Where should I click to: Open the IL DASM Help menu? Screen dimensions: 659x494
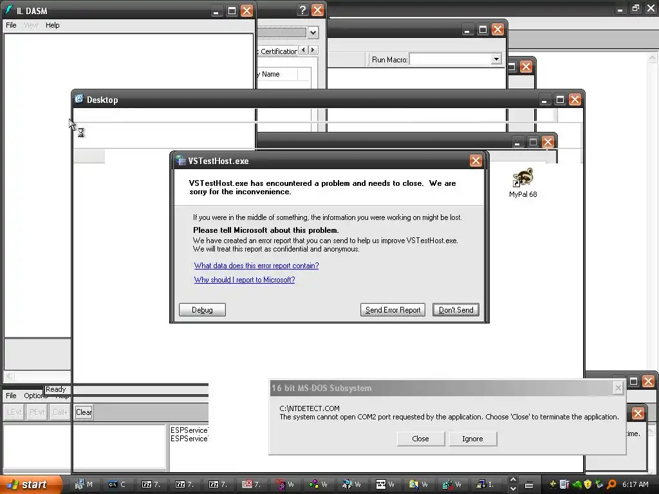click(x=53, y=25)
